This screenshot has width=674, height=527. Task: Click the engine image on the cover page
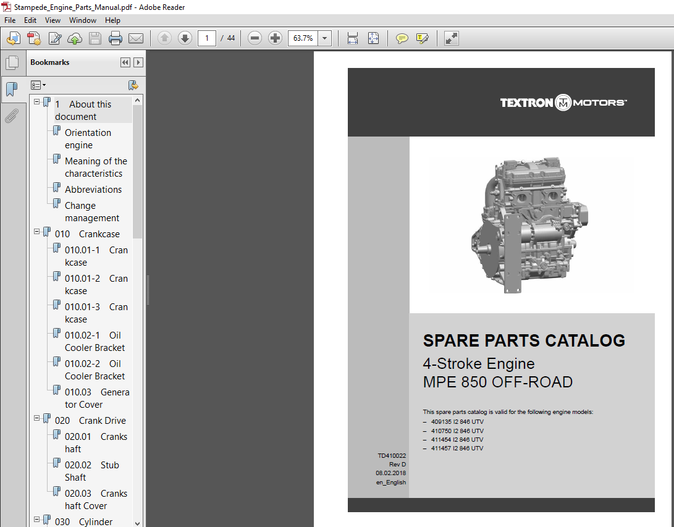(x=530, y=224)
